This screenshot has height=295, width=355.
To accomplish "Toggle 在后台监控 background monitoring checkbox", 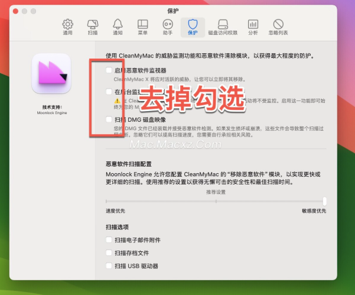I will point(109,92).
